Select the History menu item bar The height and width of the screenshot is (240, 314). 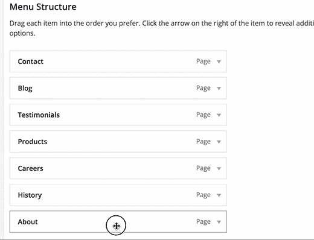118,195
